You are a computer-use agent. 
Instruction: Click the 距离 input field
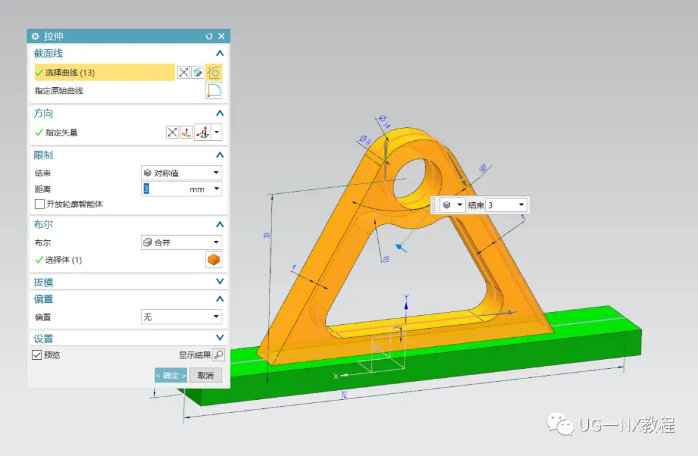165,189
